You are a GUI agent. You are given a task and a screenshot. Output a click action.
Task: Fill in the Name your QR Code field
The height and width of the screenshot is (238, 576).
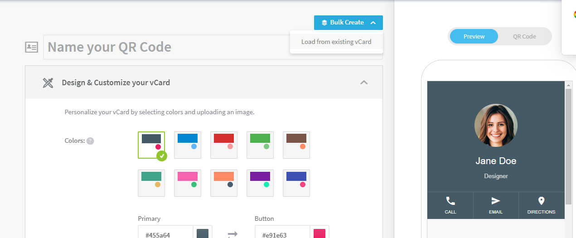click(213, 47)
